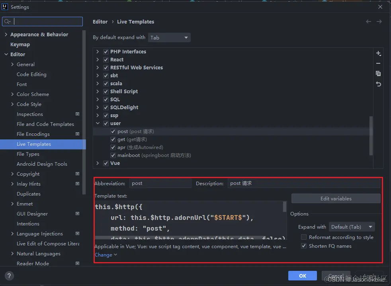Go back with the left arrow

pyautogui.click(x=368, y=22)
